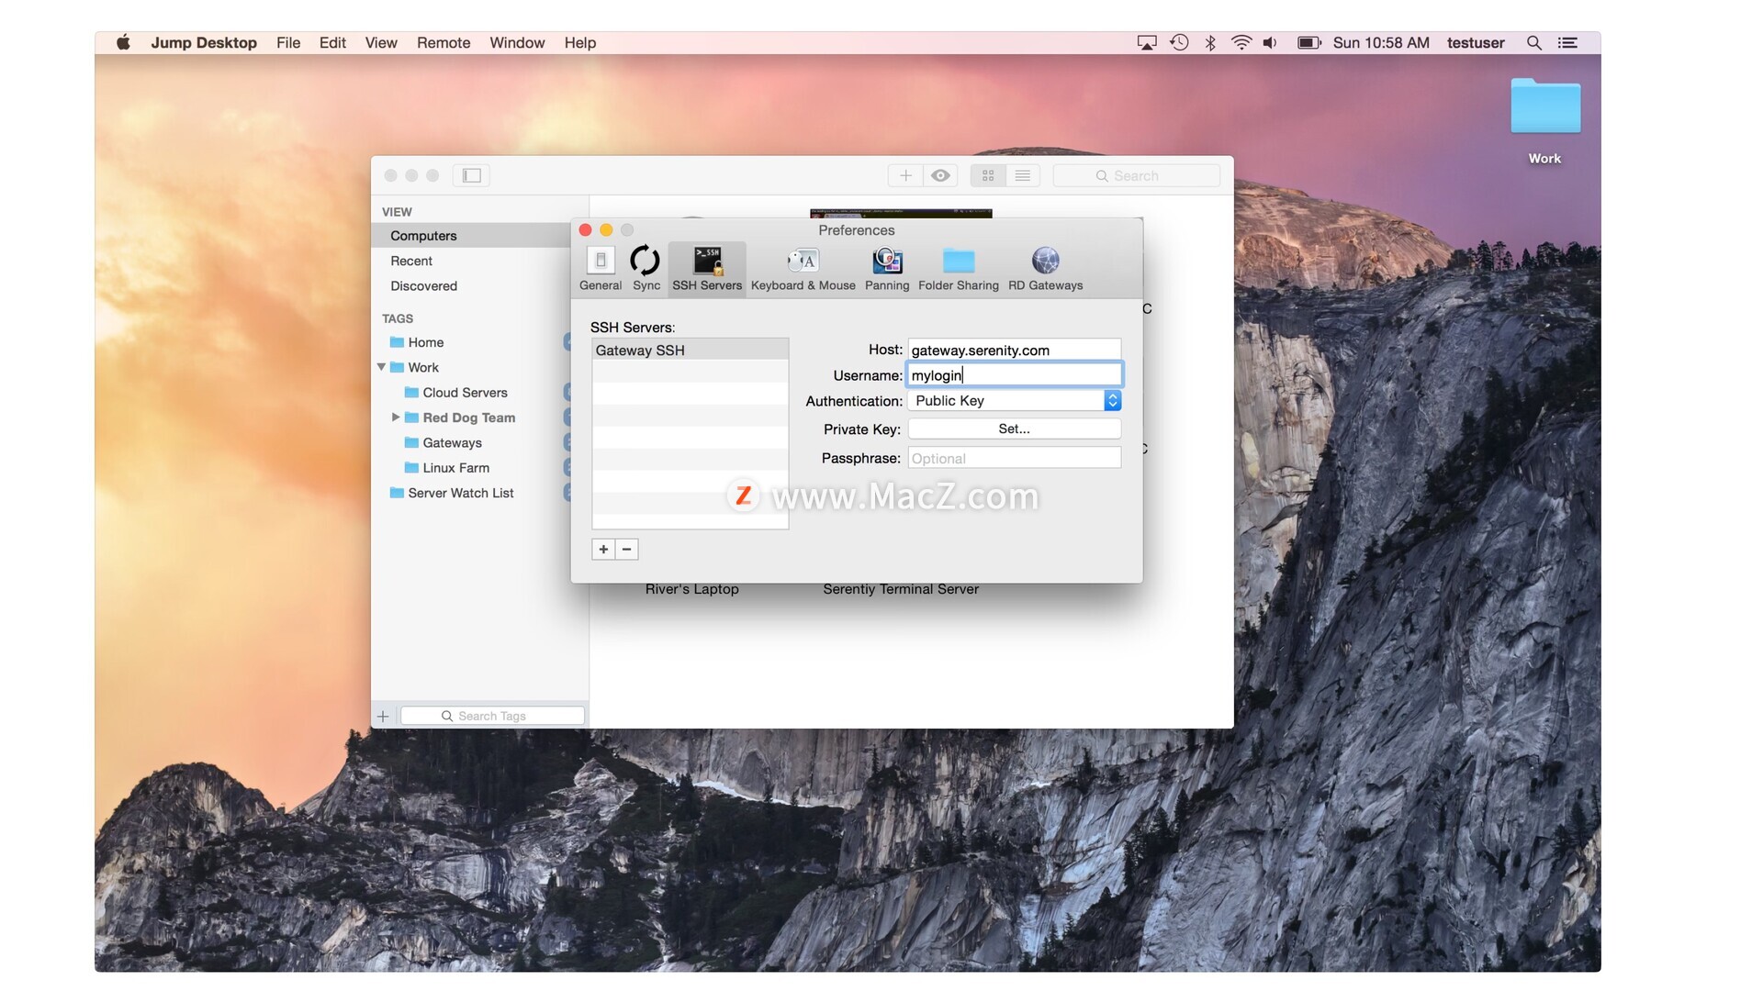Click the add computer plus button in toolbar
Viewport: 1763px width, 991px height.
[905, 175]
